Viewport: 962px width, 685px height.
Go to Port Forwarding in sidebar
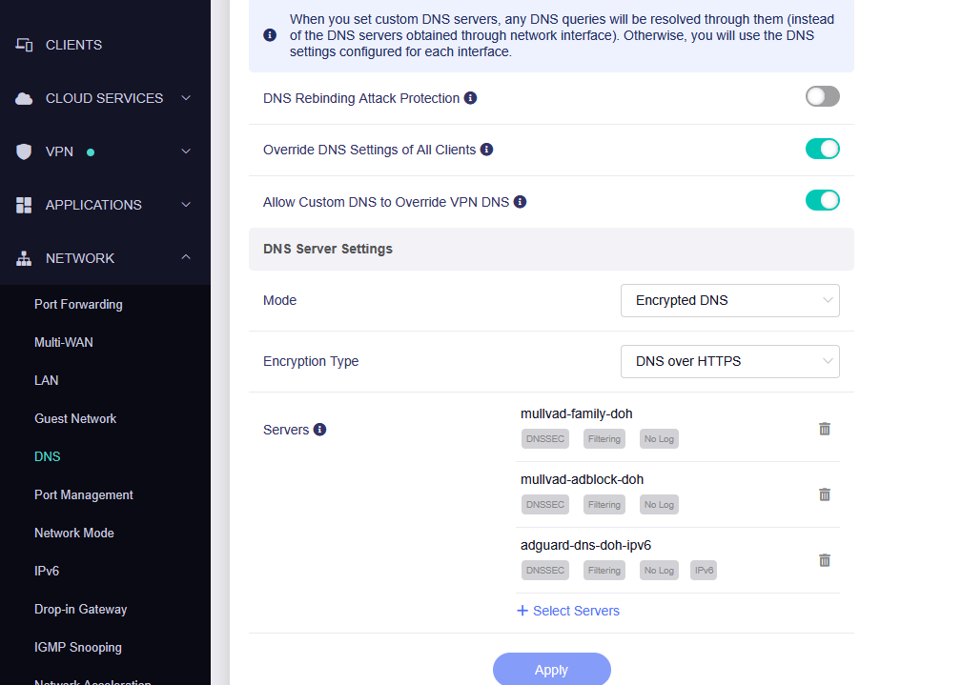78,305
